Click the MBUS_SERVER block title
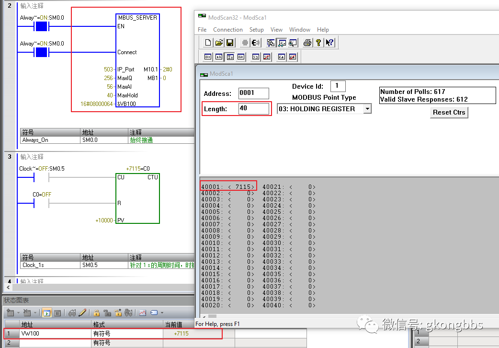The width and height of the screenshot is (499, 348). pos(137,18)
